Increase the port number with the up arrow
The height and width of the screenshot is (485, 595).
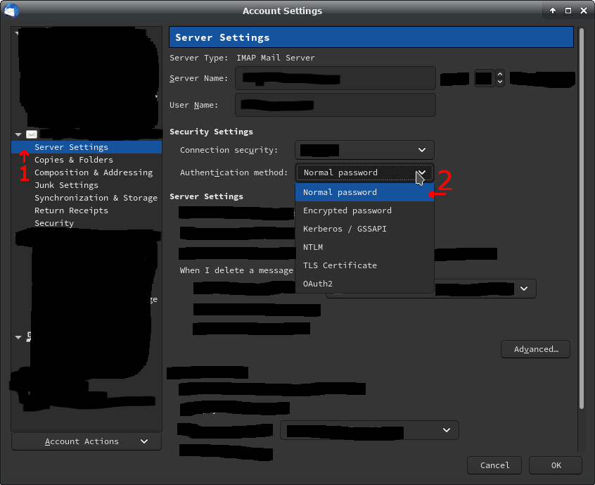pos(499,74)
